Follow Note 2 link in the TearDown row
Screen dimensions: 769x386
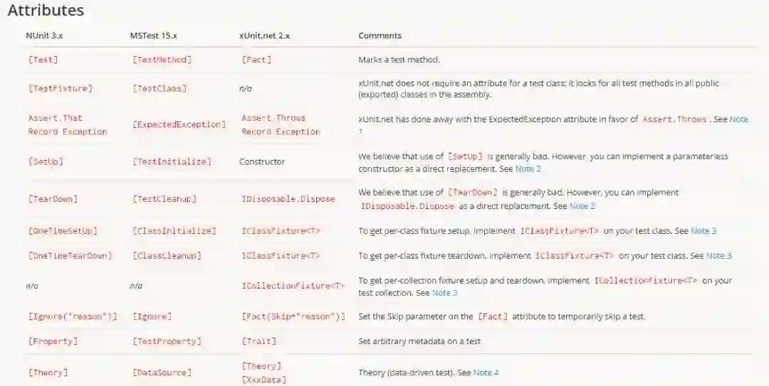pyautogui.click(x=582, y=205)
